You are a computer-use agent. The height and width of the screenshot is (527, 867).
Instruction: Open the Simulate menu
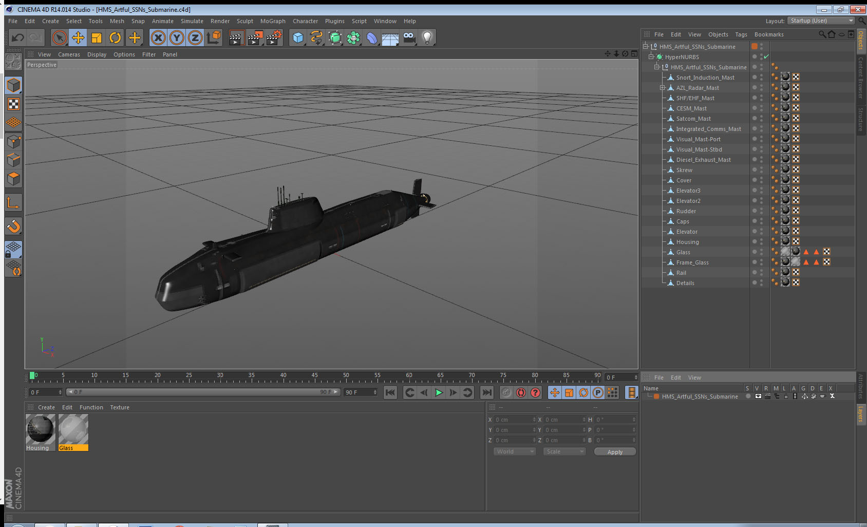[x=192, y=21]
